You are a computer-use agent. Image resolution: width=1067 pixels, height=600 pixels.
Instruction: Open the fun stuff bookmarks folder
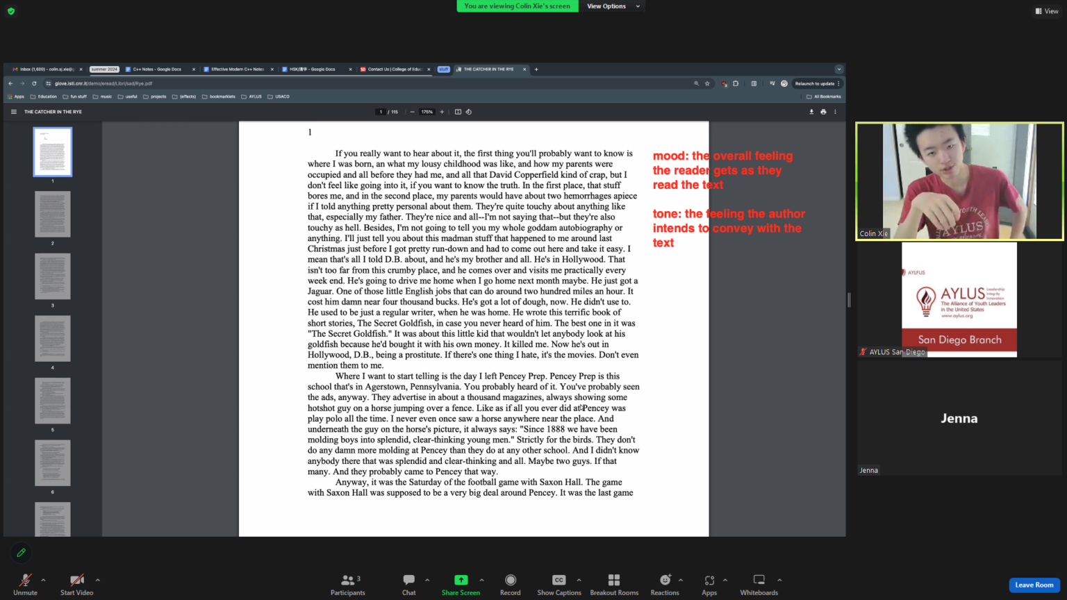click(75, 97)
